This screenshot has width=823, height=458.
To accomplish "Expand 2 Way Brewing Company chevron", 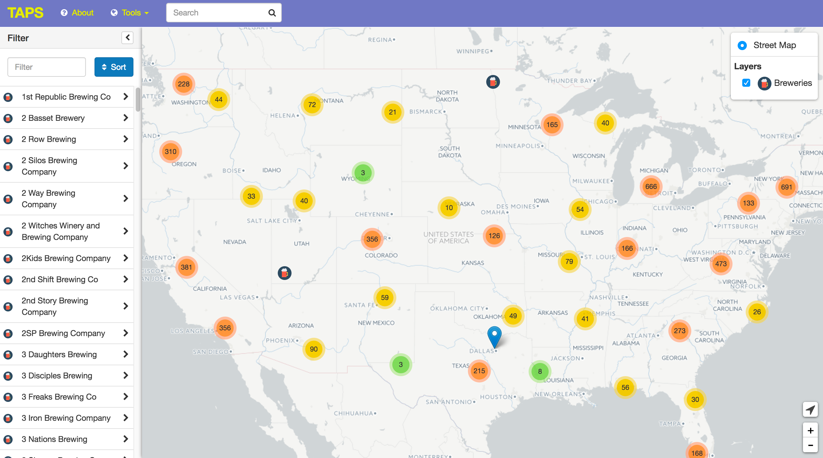I will coord(125,198).
